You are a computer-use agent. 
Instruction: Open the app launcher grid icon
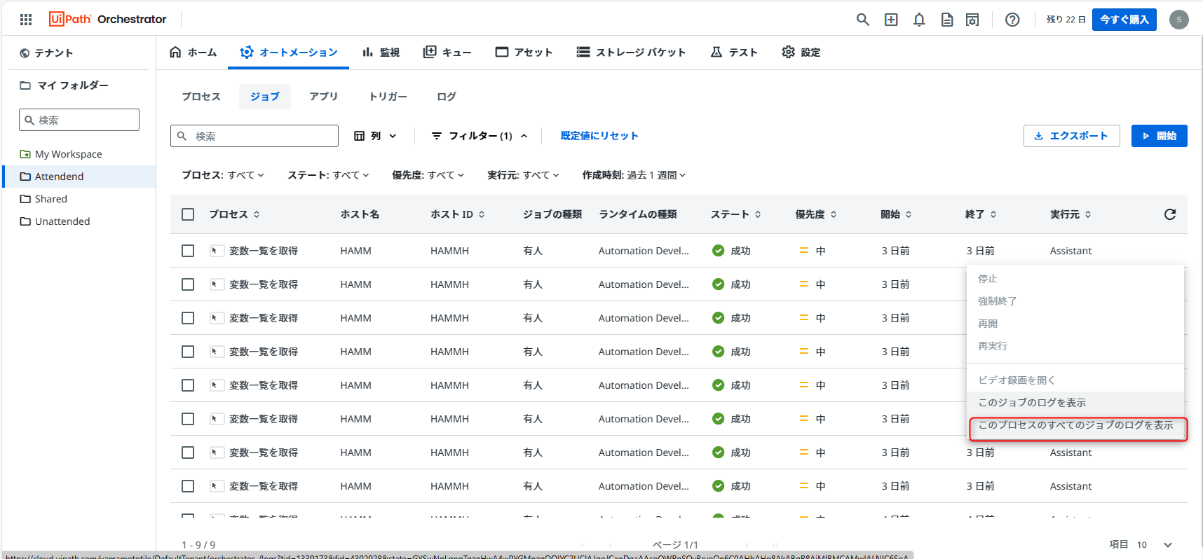26,20
